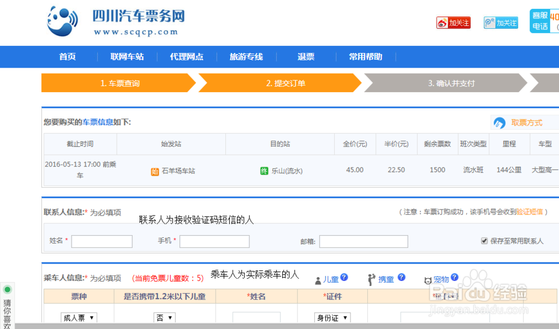
Task: Expand the 否 child-accompany dropdown
Action: (x=164, y=316)
